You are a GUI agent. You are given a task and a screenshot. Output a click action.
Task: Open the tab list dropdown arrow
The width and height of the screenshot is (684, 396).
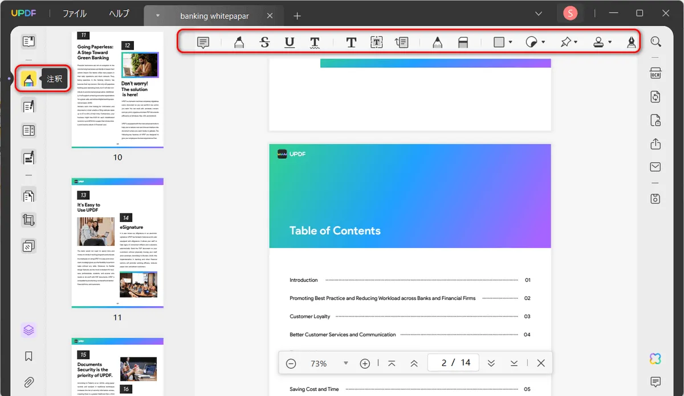[158, 16]
